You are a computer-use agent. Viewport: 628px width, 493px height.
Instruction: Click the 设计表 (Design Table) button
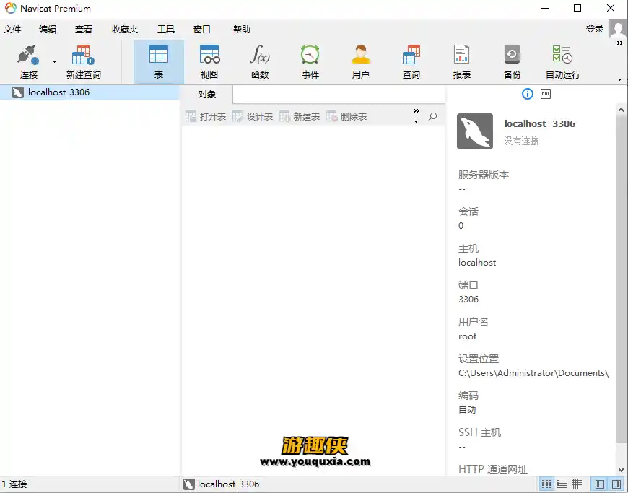click(x=253, y=116)
